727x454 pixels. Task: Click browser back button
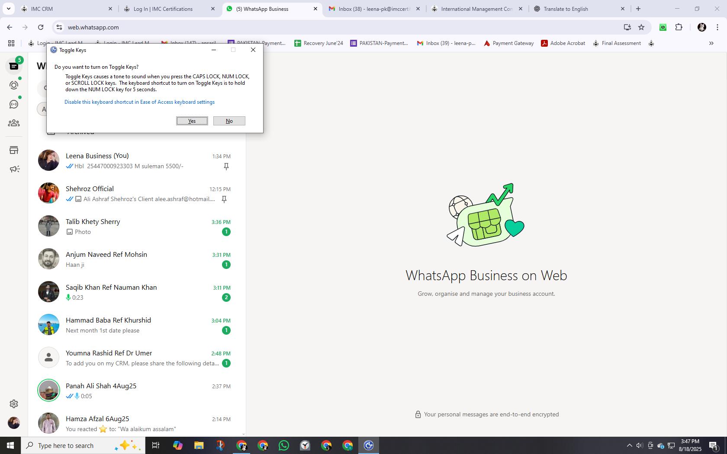[x=10, y=27]
